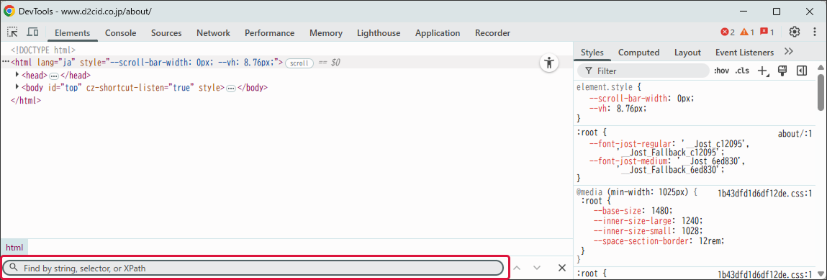Click the --inner-size-small value 1028
Viewport: 827px width, 280px height.
pyautogui.click(x=691, y=231)
